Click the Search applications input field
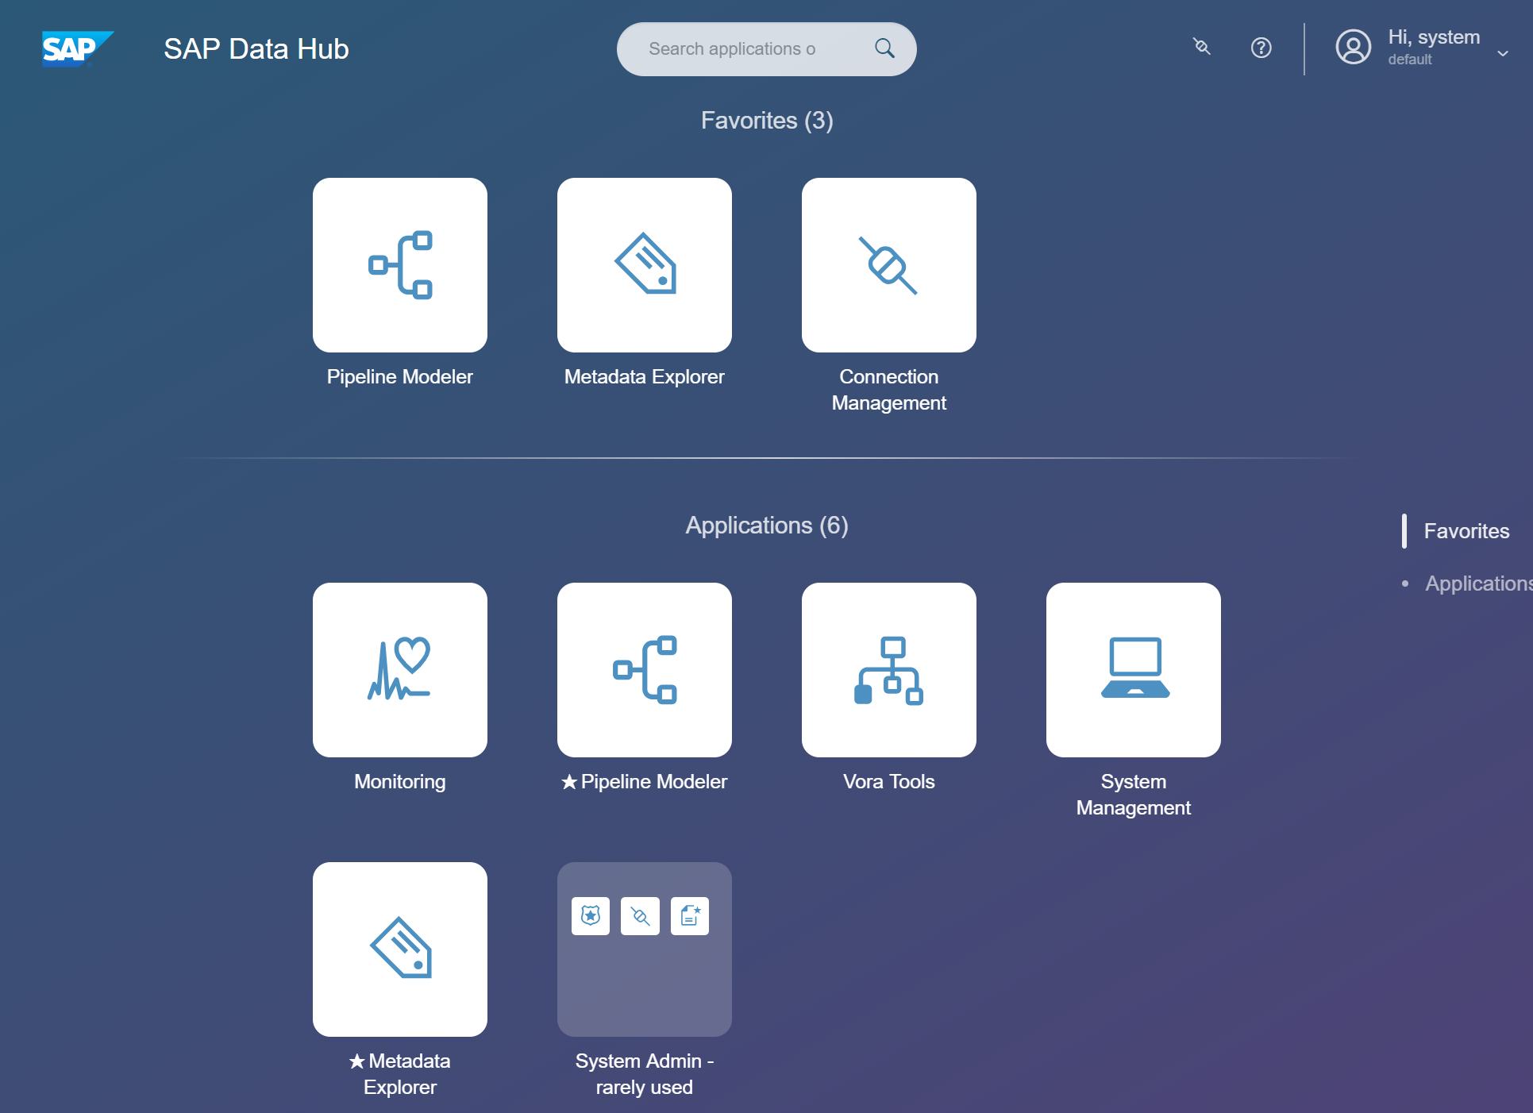This screenshot has width=1533, height=1113. pyautogui.click(x=746, y=49)
